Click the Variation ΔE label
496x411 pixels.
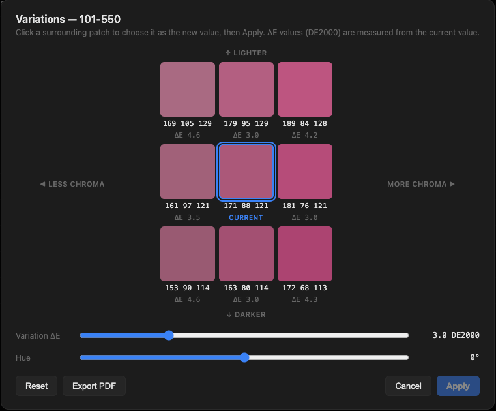(x=38, y=335)
